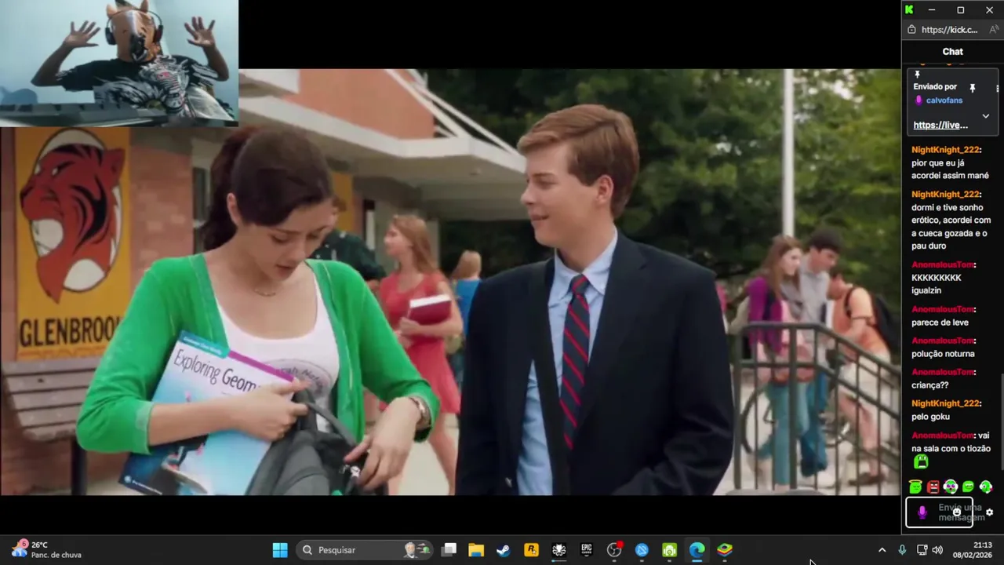This screenshot has height=565, width=1004.
Task: Click the Pesquisar taskbar search box
Action: (x=366, y=550)
